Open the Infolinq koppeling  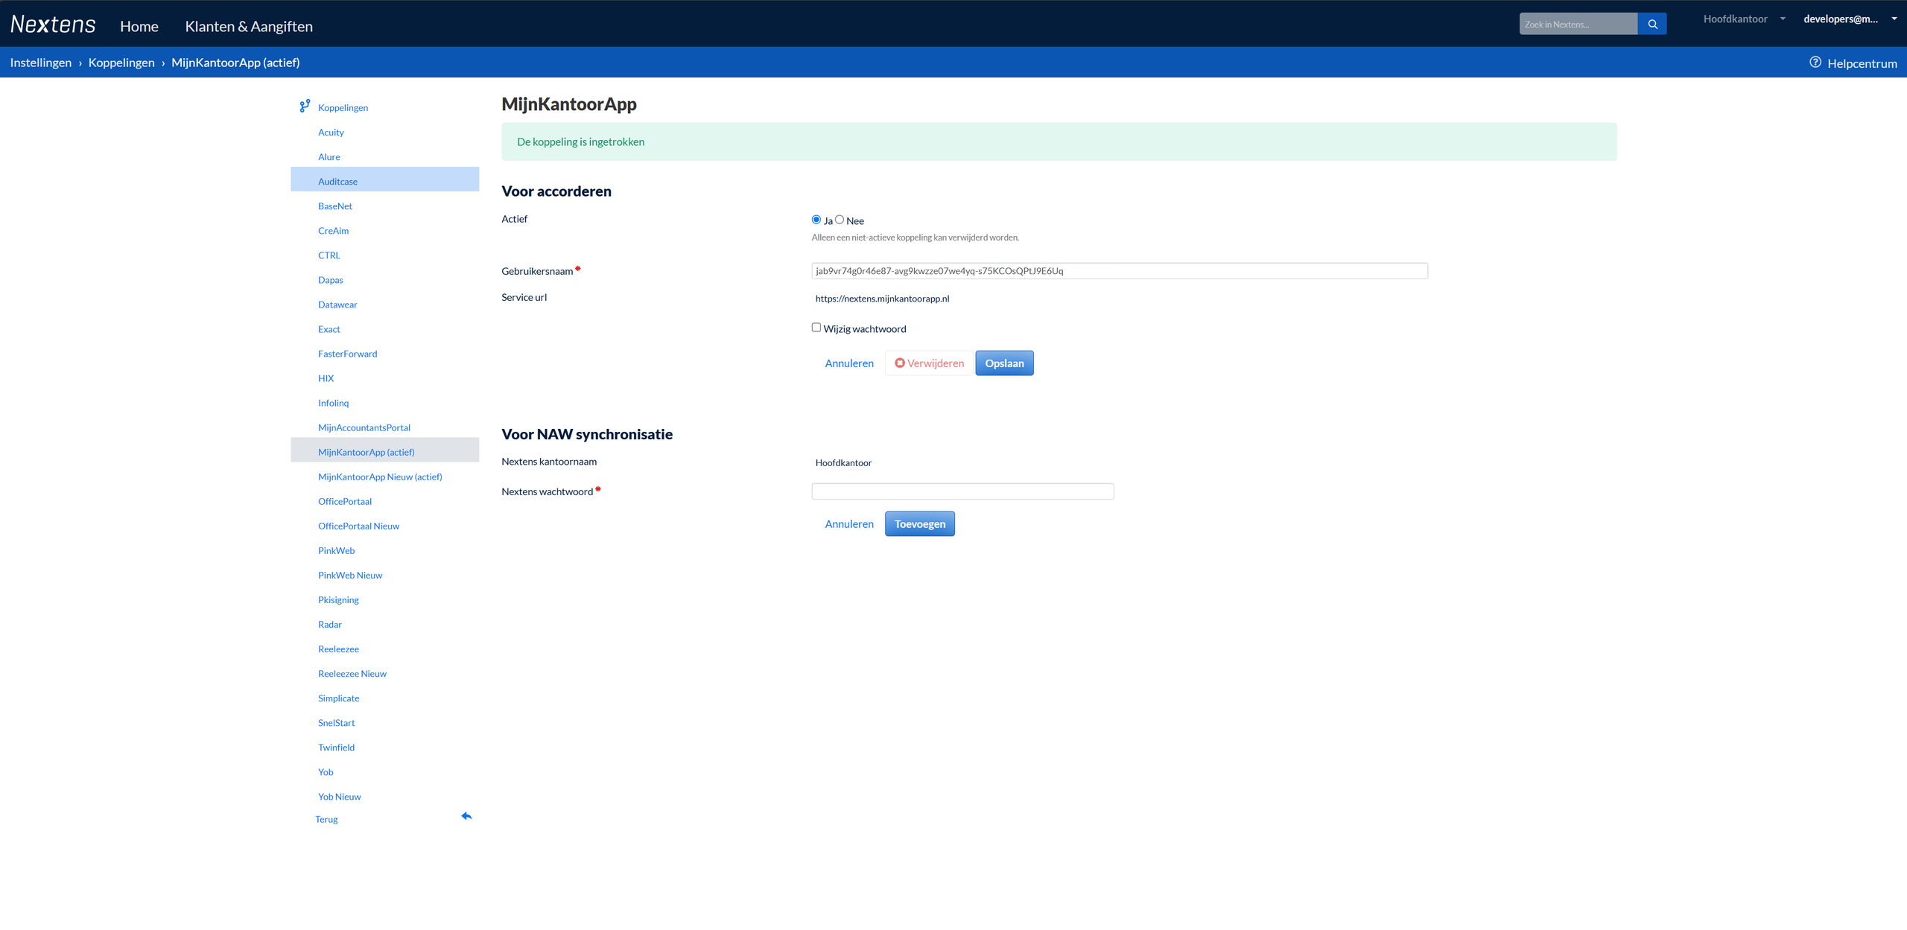pyautogui.click(x=333, y=403)
